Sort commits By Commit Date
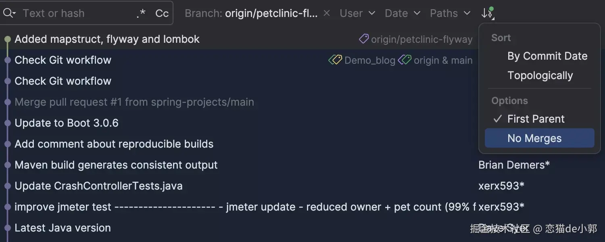The height and width of the screenshot is (242, 605). point(547,56)
